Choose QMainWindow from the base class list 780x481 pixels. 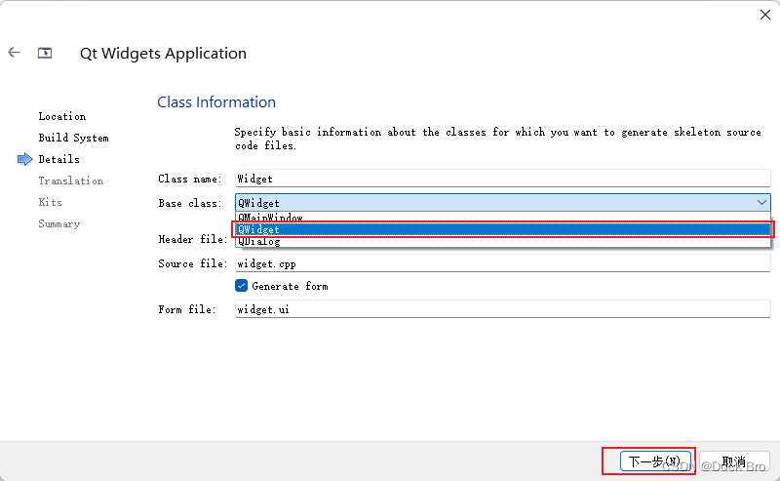click(x=502, y=218)
